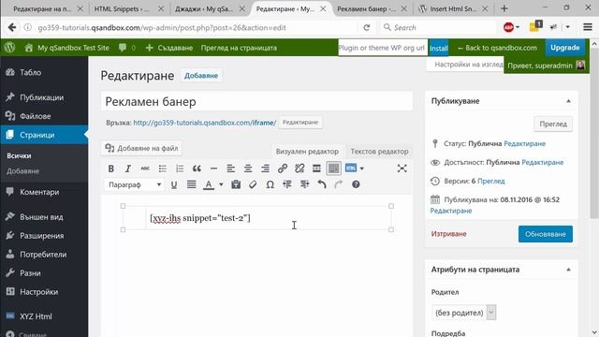Click the permalink Редактиране button

300,123
